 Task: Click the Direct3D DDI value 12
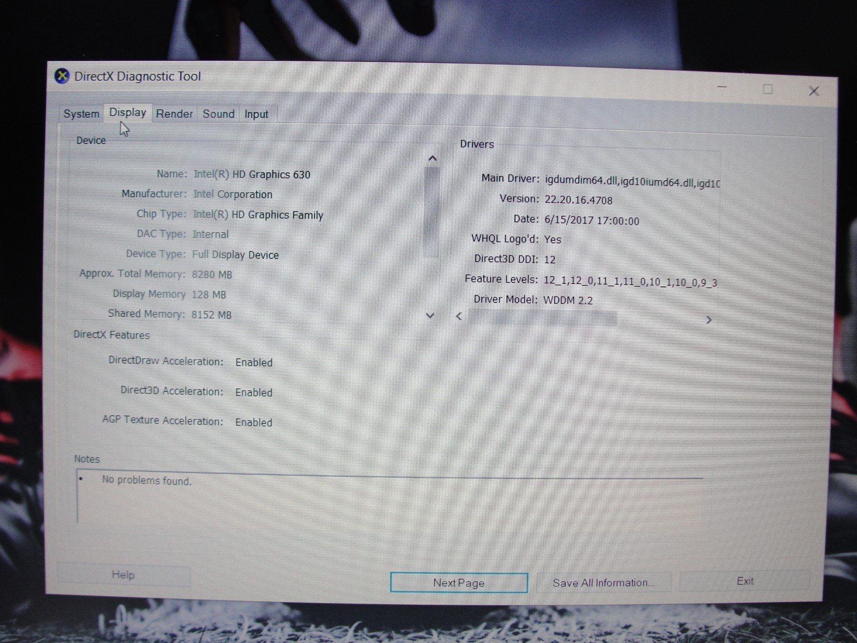550,260
